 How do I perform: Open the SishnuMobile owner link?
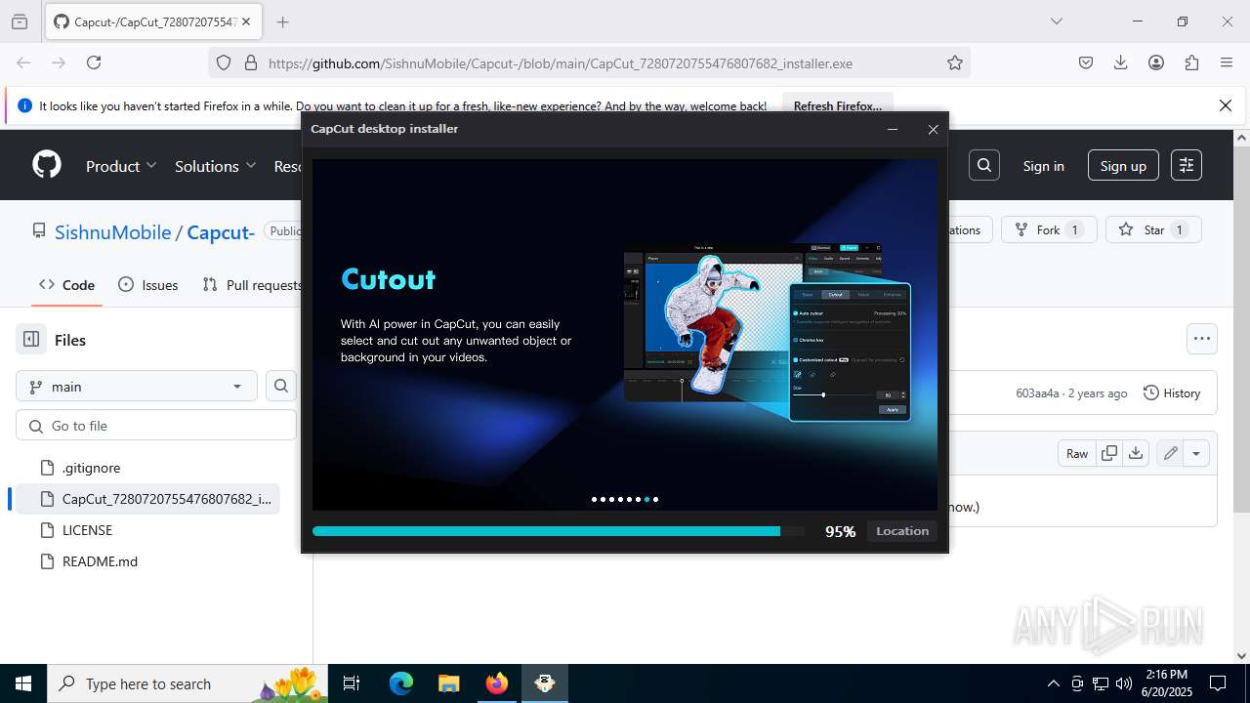(112, 232)
